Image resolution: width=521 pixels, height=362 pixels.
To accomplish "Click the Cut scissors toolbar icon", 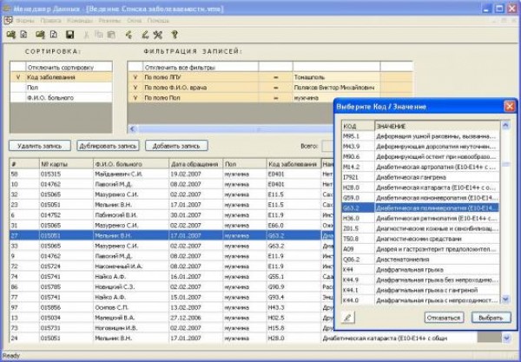I will tap(84, 35).
